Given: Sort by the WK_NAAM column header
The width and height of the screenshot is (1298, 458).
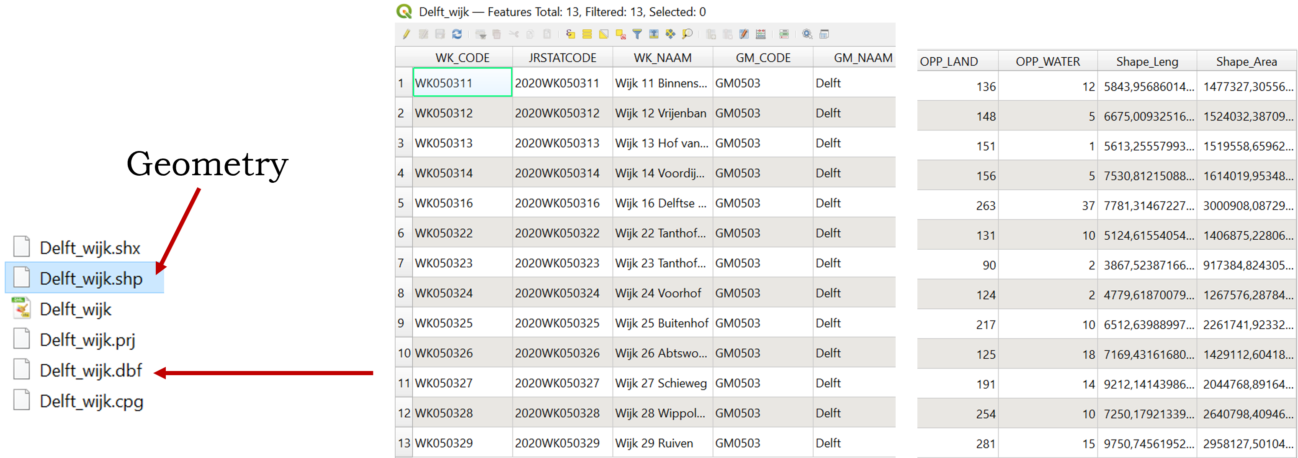Looking at the screenshot, I should click(662, 57).
